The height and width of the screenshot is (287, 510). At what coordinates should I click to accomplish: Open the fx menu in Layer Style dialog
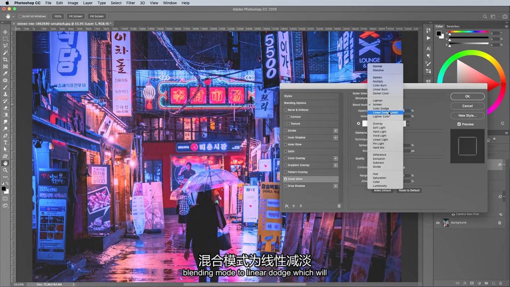tap(286, 206)
